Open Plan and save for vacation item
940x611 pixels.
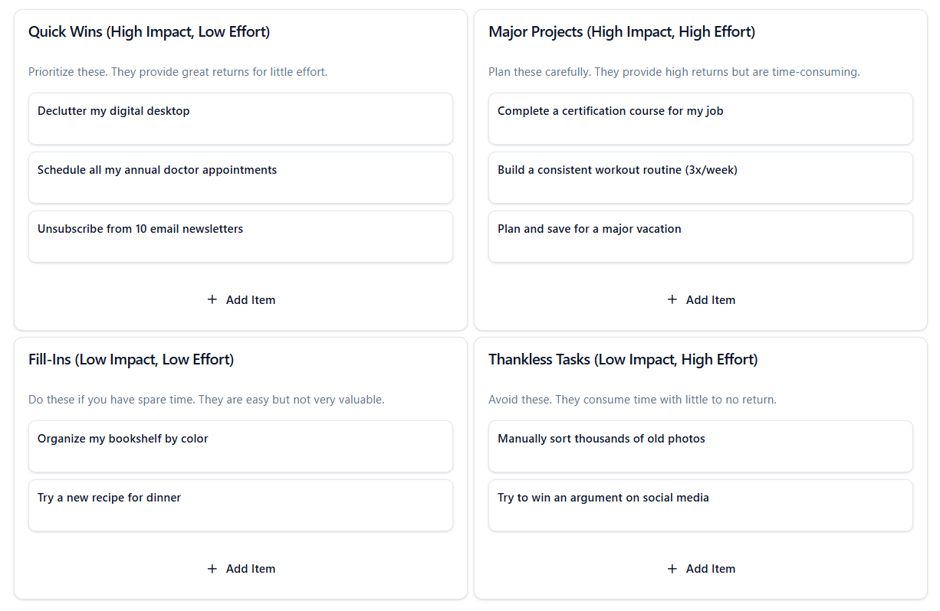(700, 237)
